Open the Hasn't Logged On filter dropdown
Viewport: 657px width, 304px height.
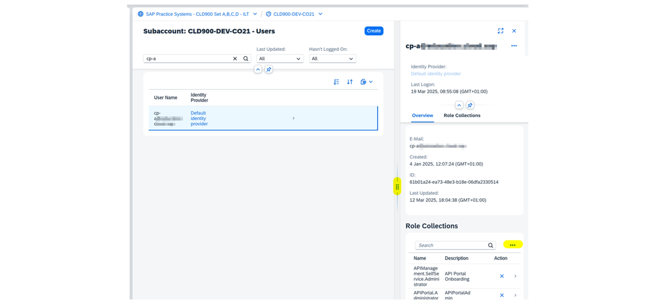pyautogui.click(x=333, y=59)
